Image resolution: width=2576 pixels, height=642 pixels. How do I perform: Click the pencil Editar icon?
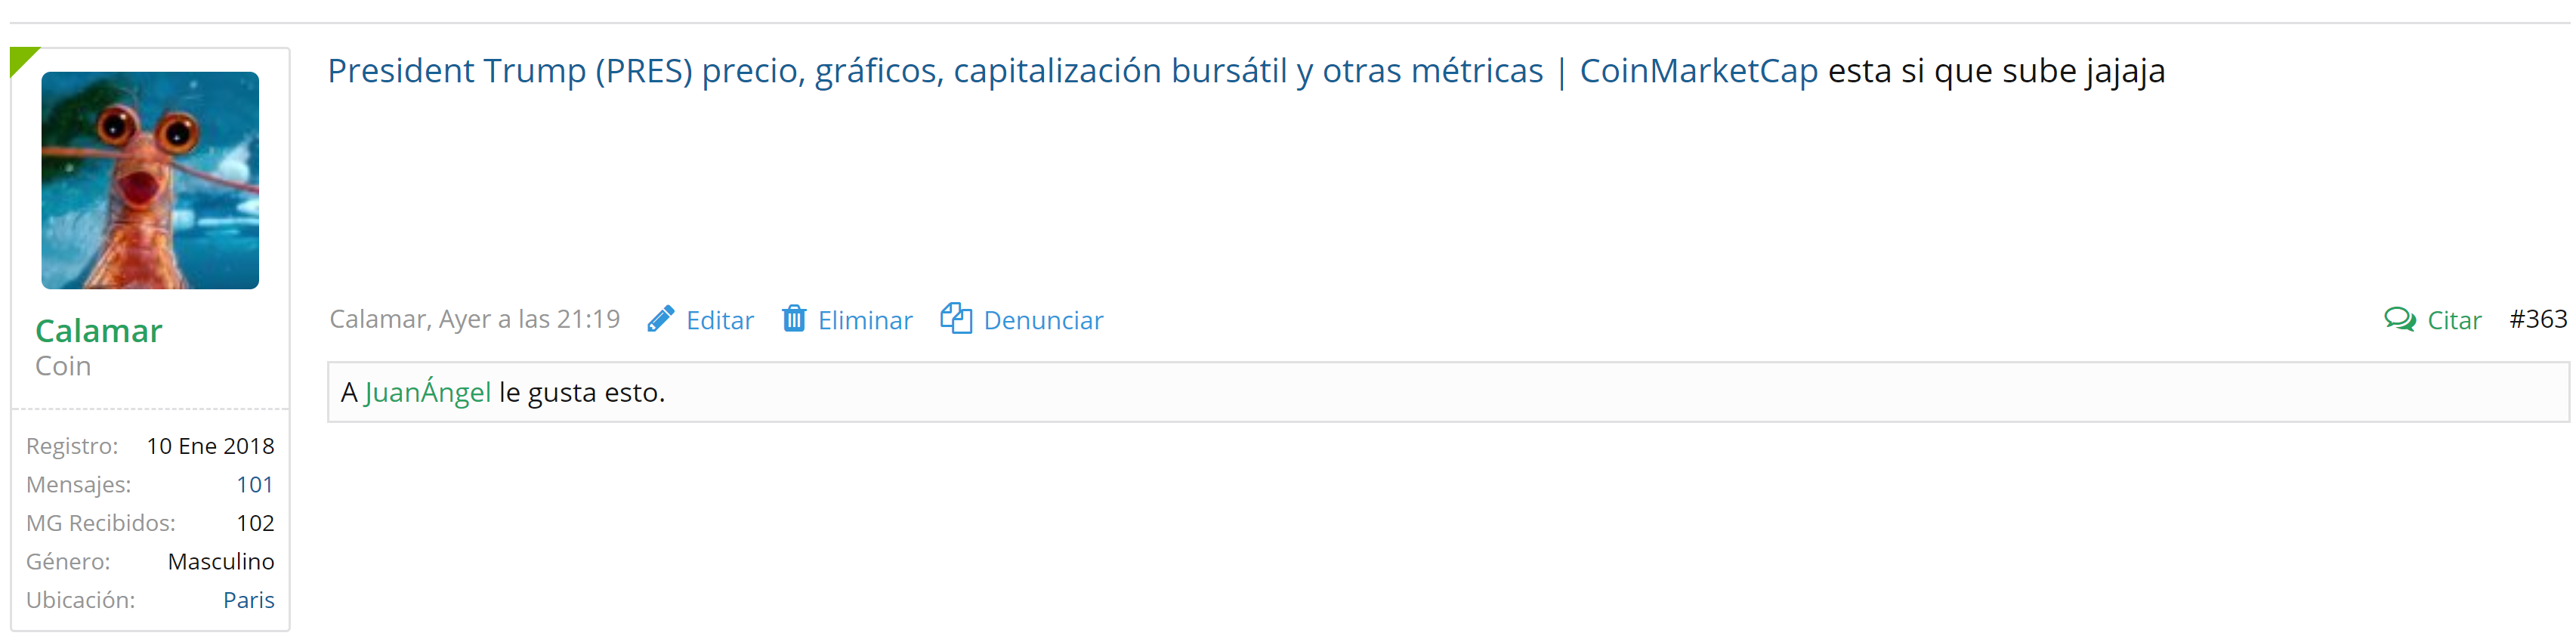(661, 319)
